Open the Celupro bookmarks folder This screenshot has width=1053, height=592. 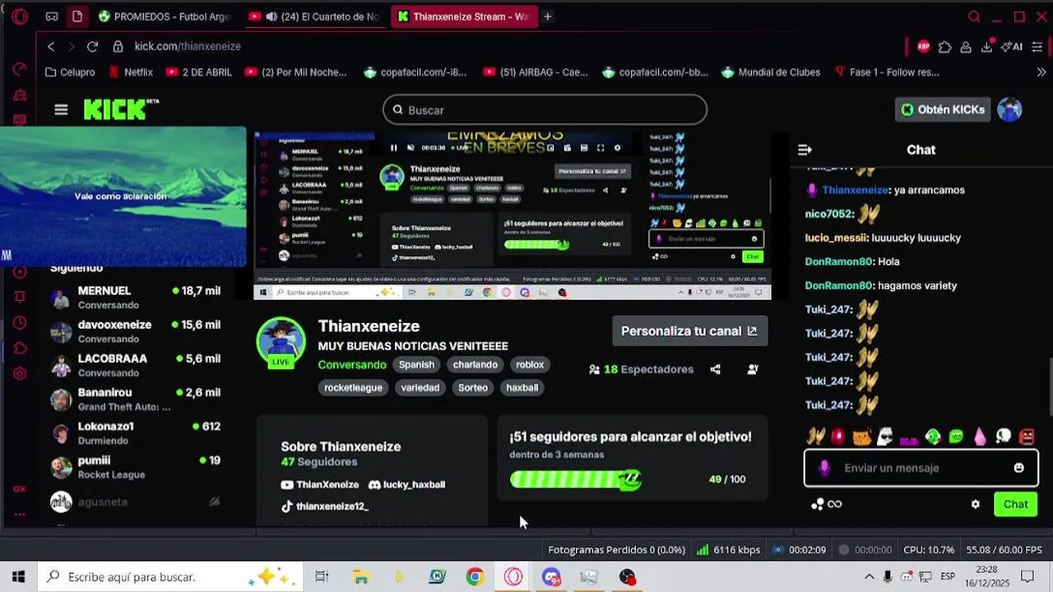[x=70, y=72]
